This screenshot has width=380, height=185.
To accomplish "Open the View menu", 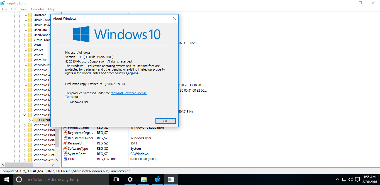I will tap(24, 9).
